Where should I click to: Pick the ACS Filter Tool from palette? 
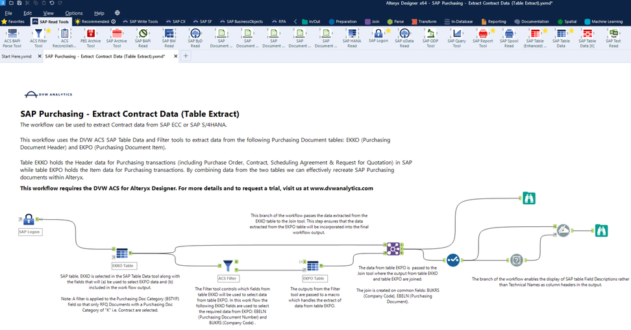point(38,38)
